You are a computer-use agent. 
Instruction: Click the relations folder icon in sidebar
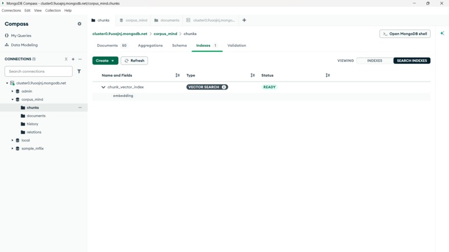[x=23, y=132]
